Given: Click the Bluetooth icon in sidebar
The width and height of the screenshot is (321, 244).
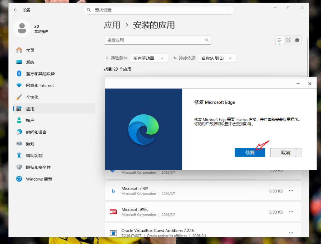Looking at the screenshot, I should tap(19, 73).
